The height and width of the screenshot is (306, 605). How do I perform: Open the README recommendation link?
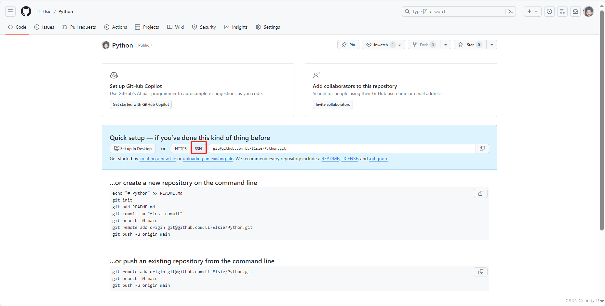point(330,159)
